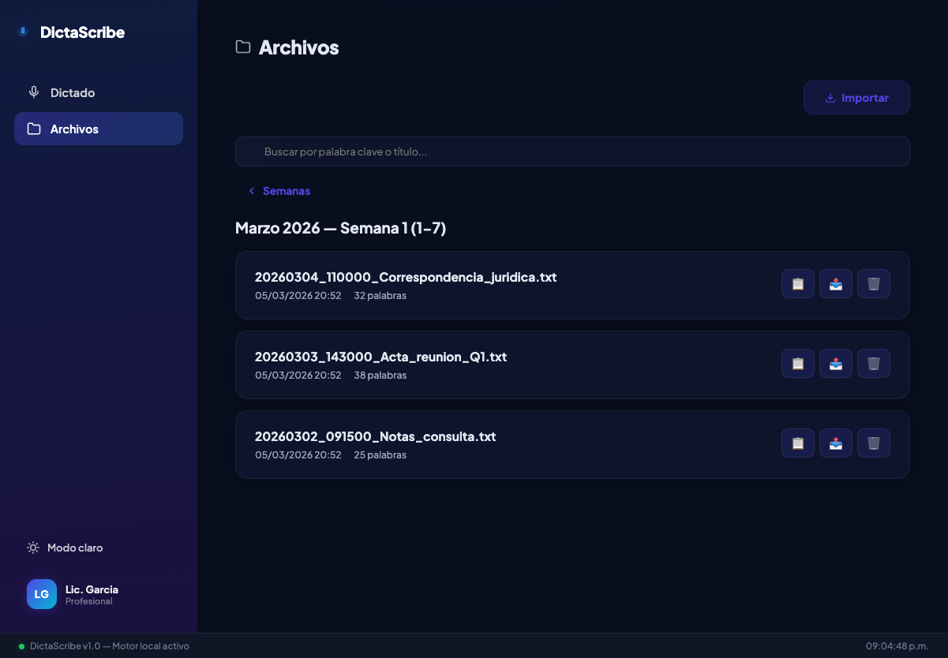This screenshot has width=948, height=658.
Task: Delete the Notas_consulta file
Action: point(873,443)
